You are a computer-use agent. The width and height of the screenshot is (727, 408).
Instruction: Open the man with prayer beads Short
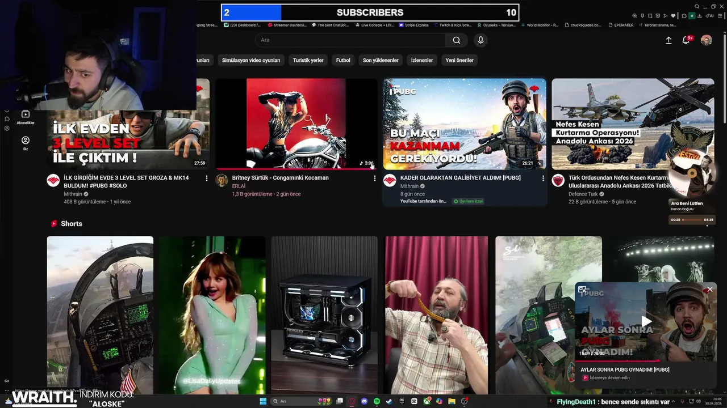(436, 315)
